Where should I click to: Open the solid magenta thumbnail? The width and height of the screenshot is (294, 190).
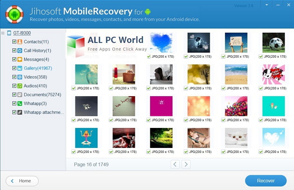pos(161,106)
